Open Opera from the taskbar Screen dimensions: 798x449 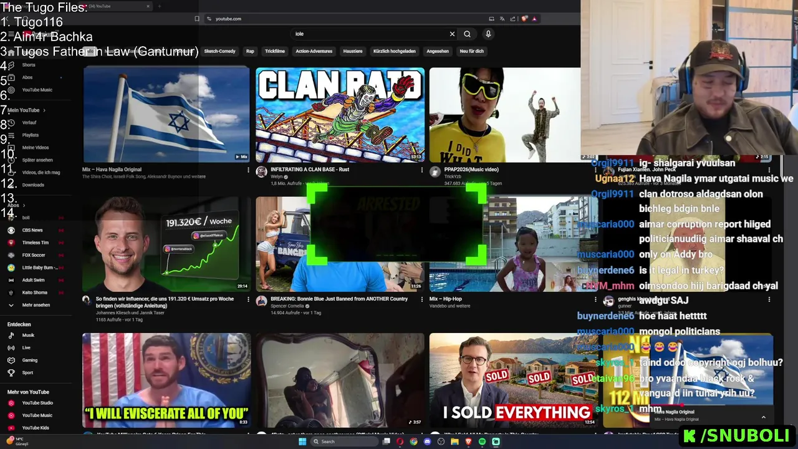pos(400,442)
